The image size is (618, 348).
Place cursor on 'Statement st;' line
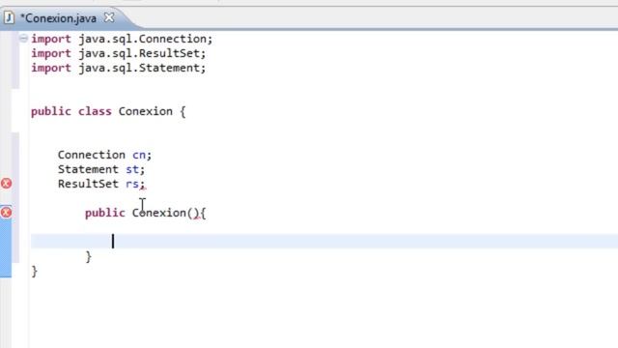click(x=101, y=170)
